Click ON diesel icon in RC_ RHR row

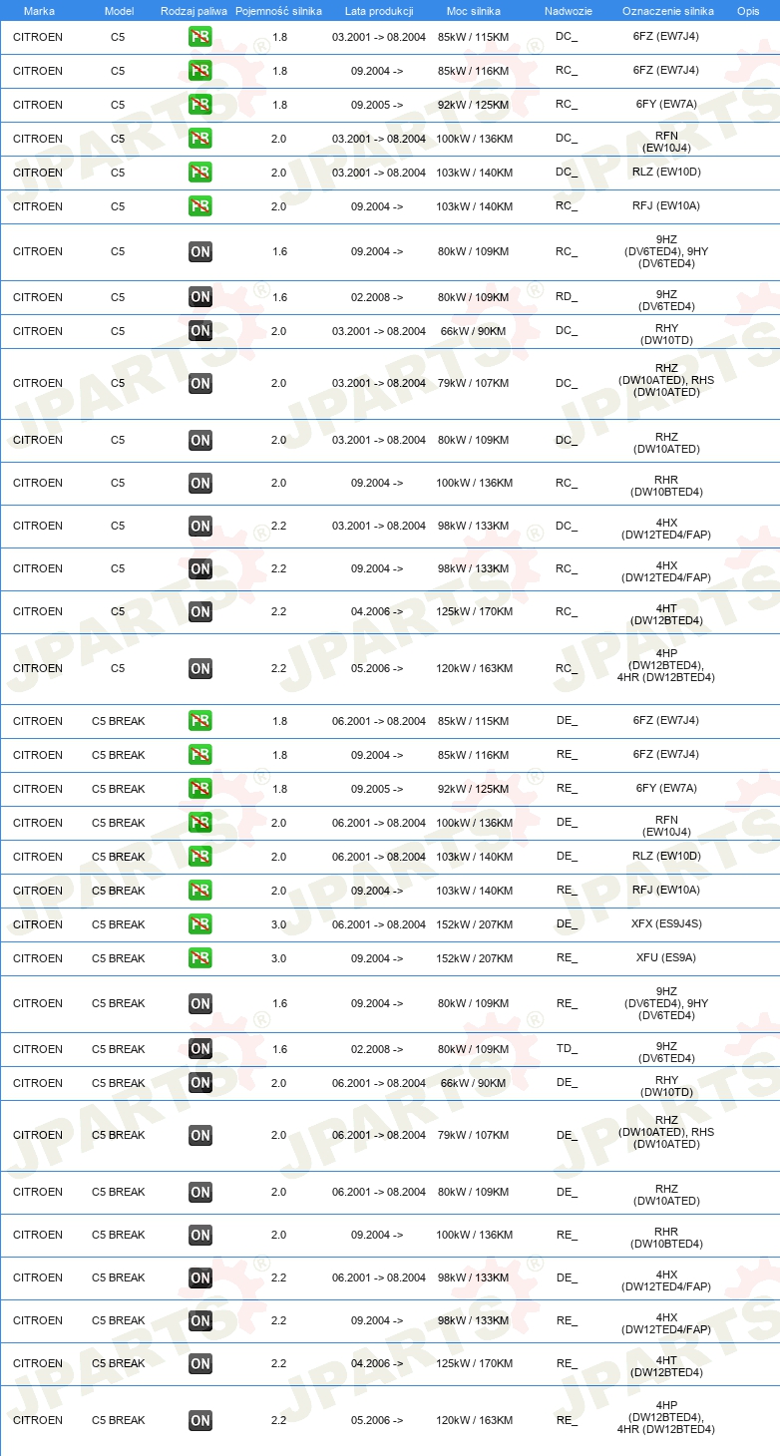(x=200, y=483)
